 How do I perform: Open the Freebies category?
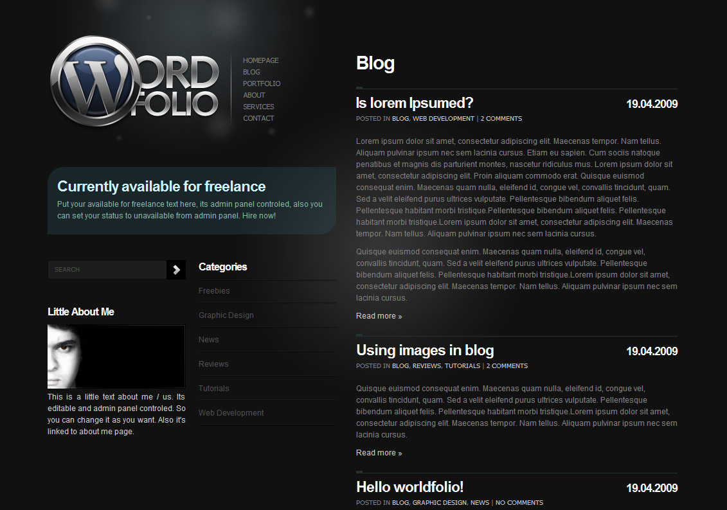click(214, 291)
